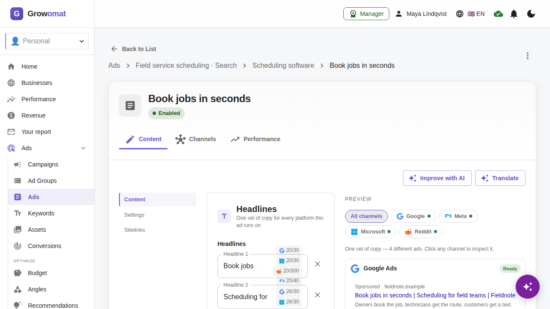
Task: Open the ad preview headline link
Action: point(435,295)
